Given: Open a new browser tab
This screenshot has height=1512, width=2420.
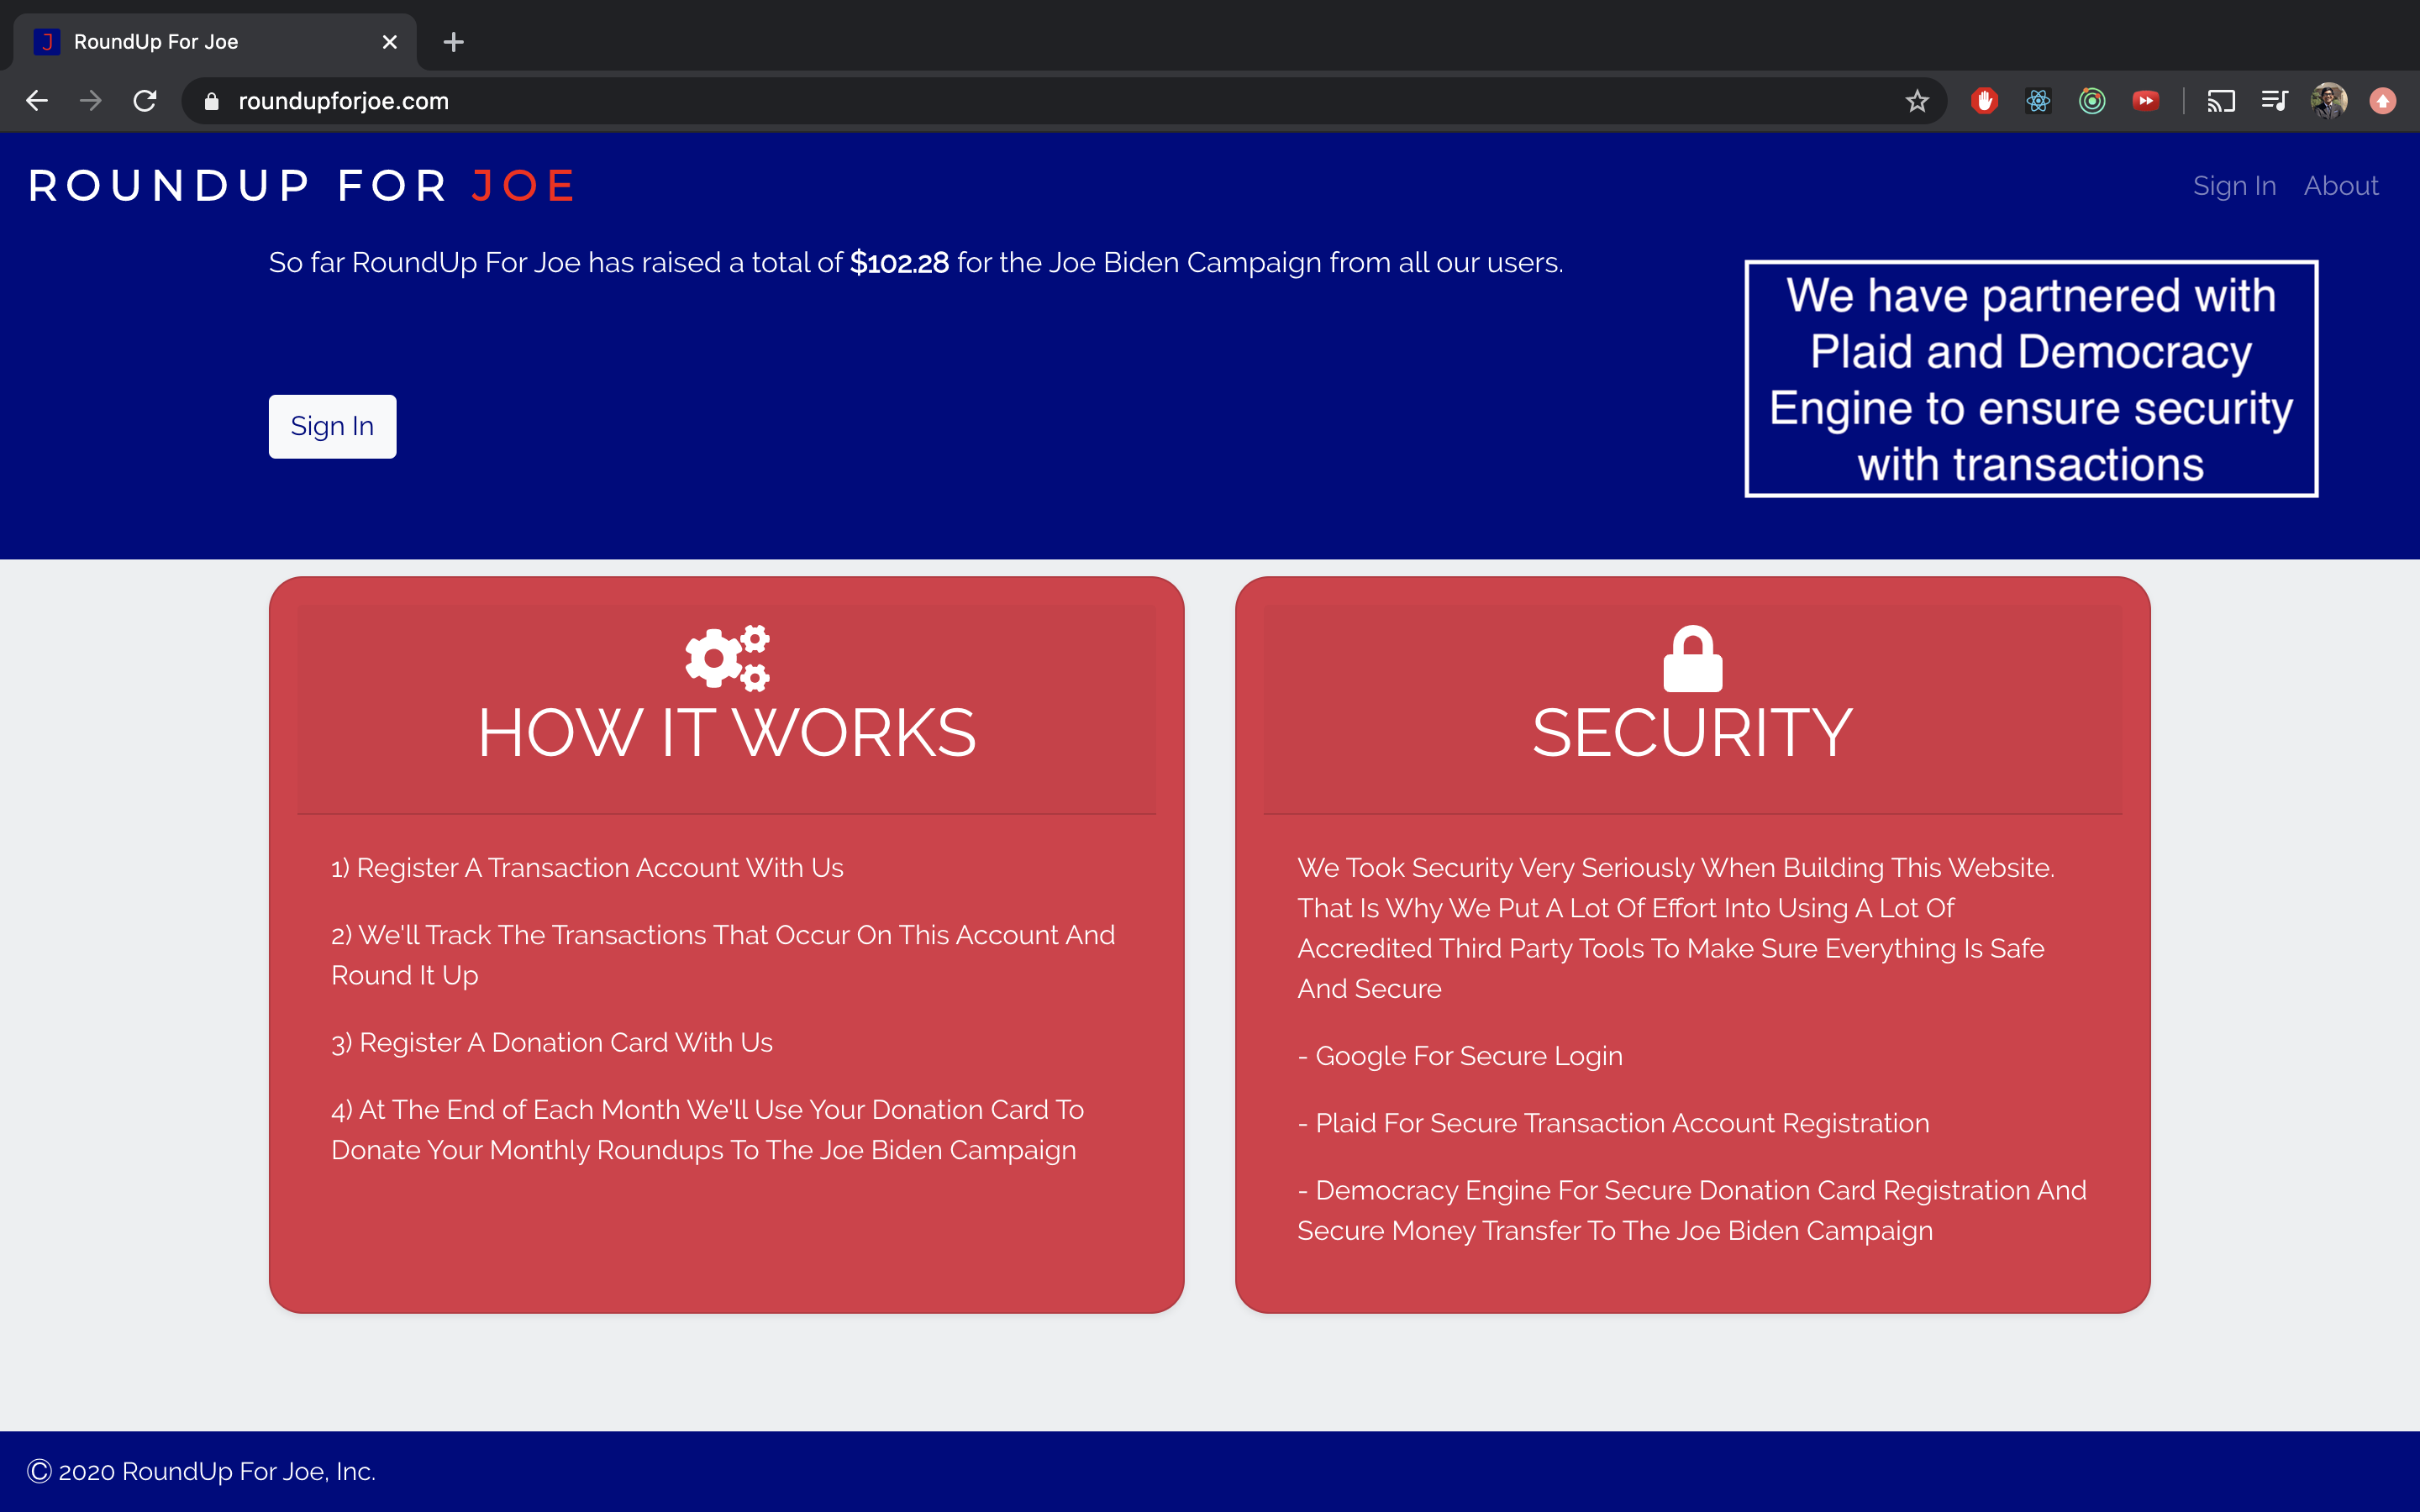Looking at the screenshot, I should click(x=453, y=42).
